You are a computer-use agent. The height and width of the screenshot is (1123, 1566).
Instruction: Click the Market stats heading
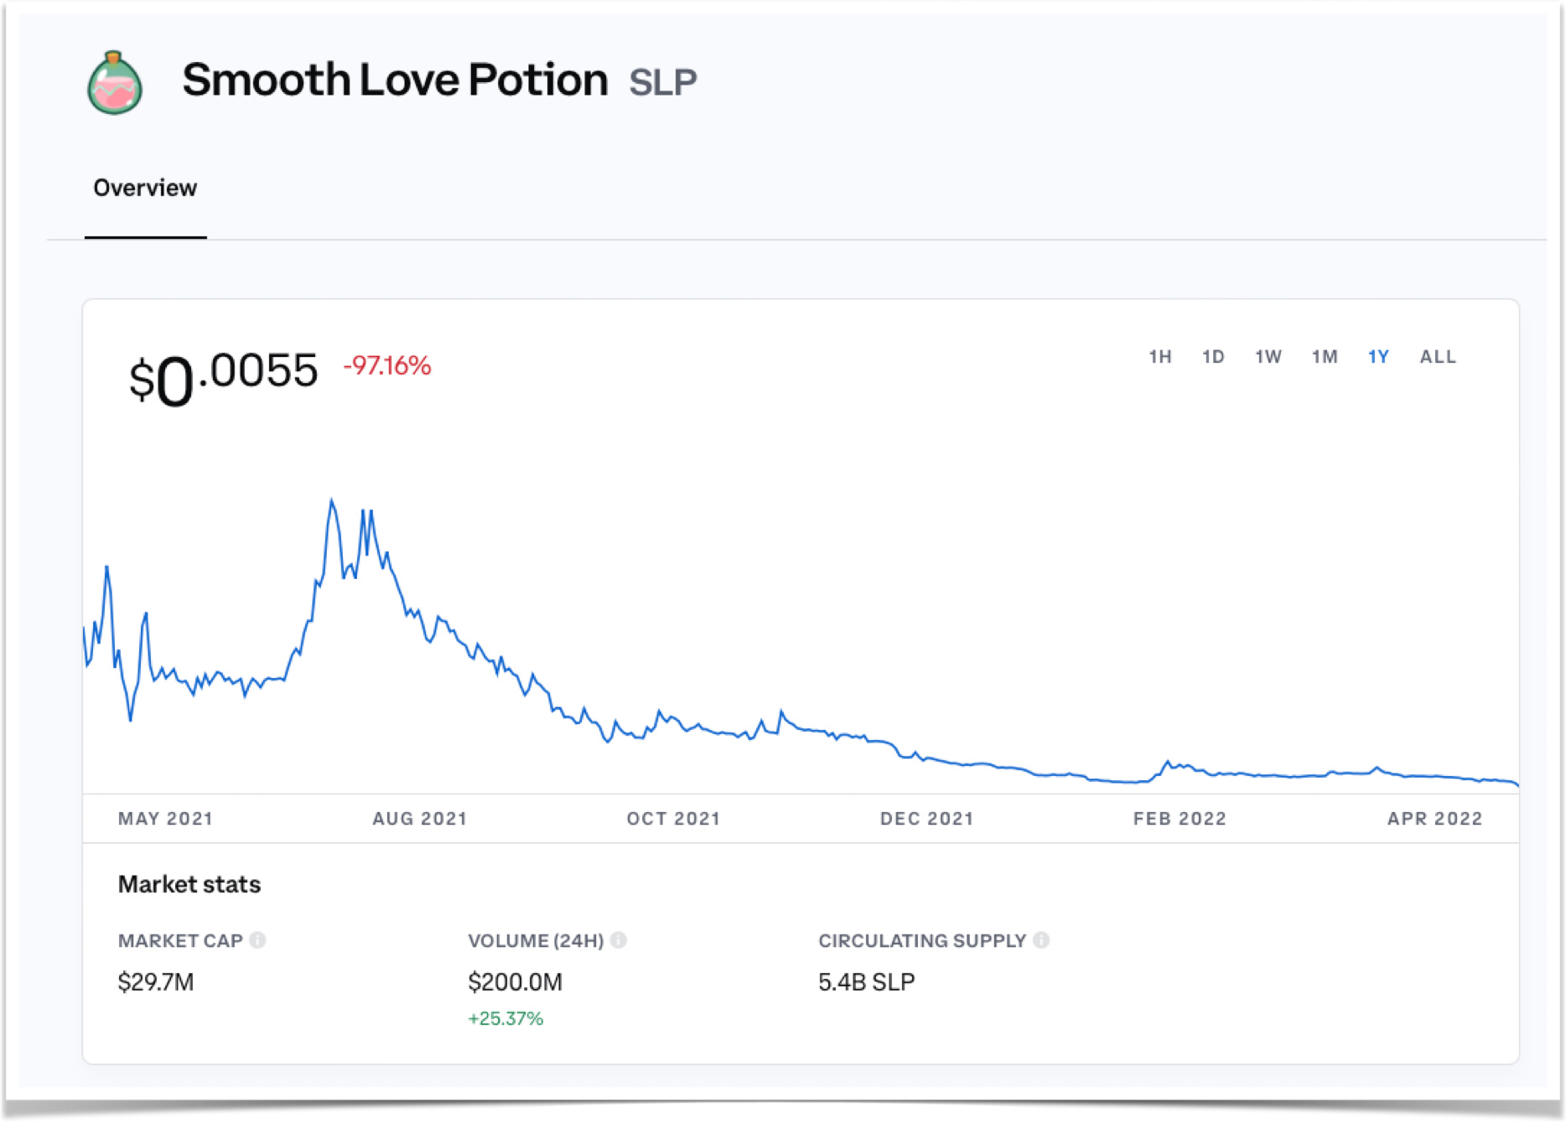[x=189, y=884]
